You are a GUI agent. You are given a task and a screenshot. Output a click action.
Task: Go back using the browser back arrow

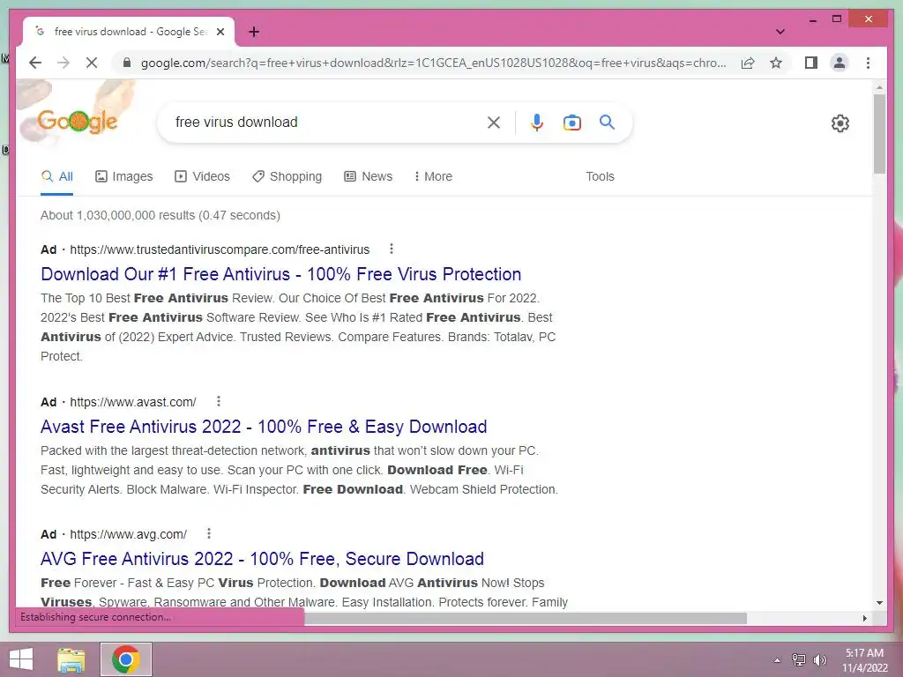click(35, 63)
